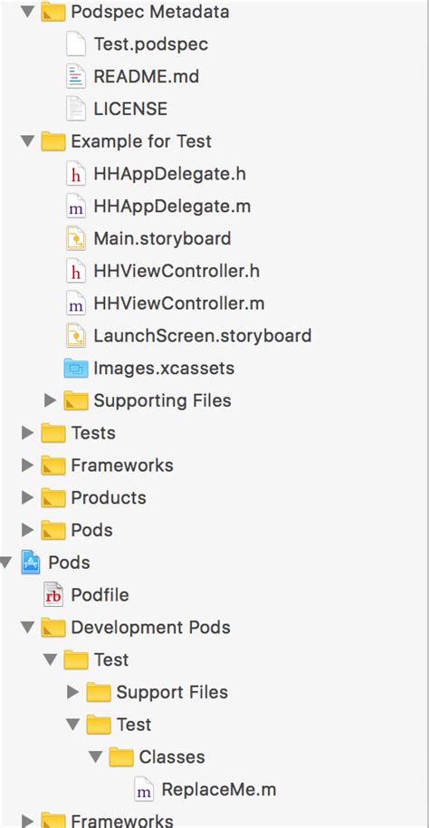Screen dimensions: 429x828
Task: Open HHViewController.h in the navigator
Action: point(176,272)
